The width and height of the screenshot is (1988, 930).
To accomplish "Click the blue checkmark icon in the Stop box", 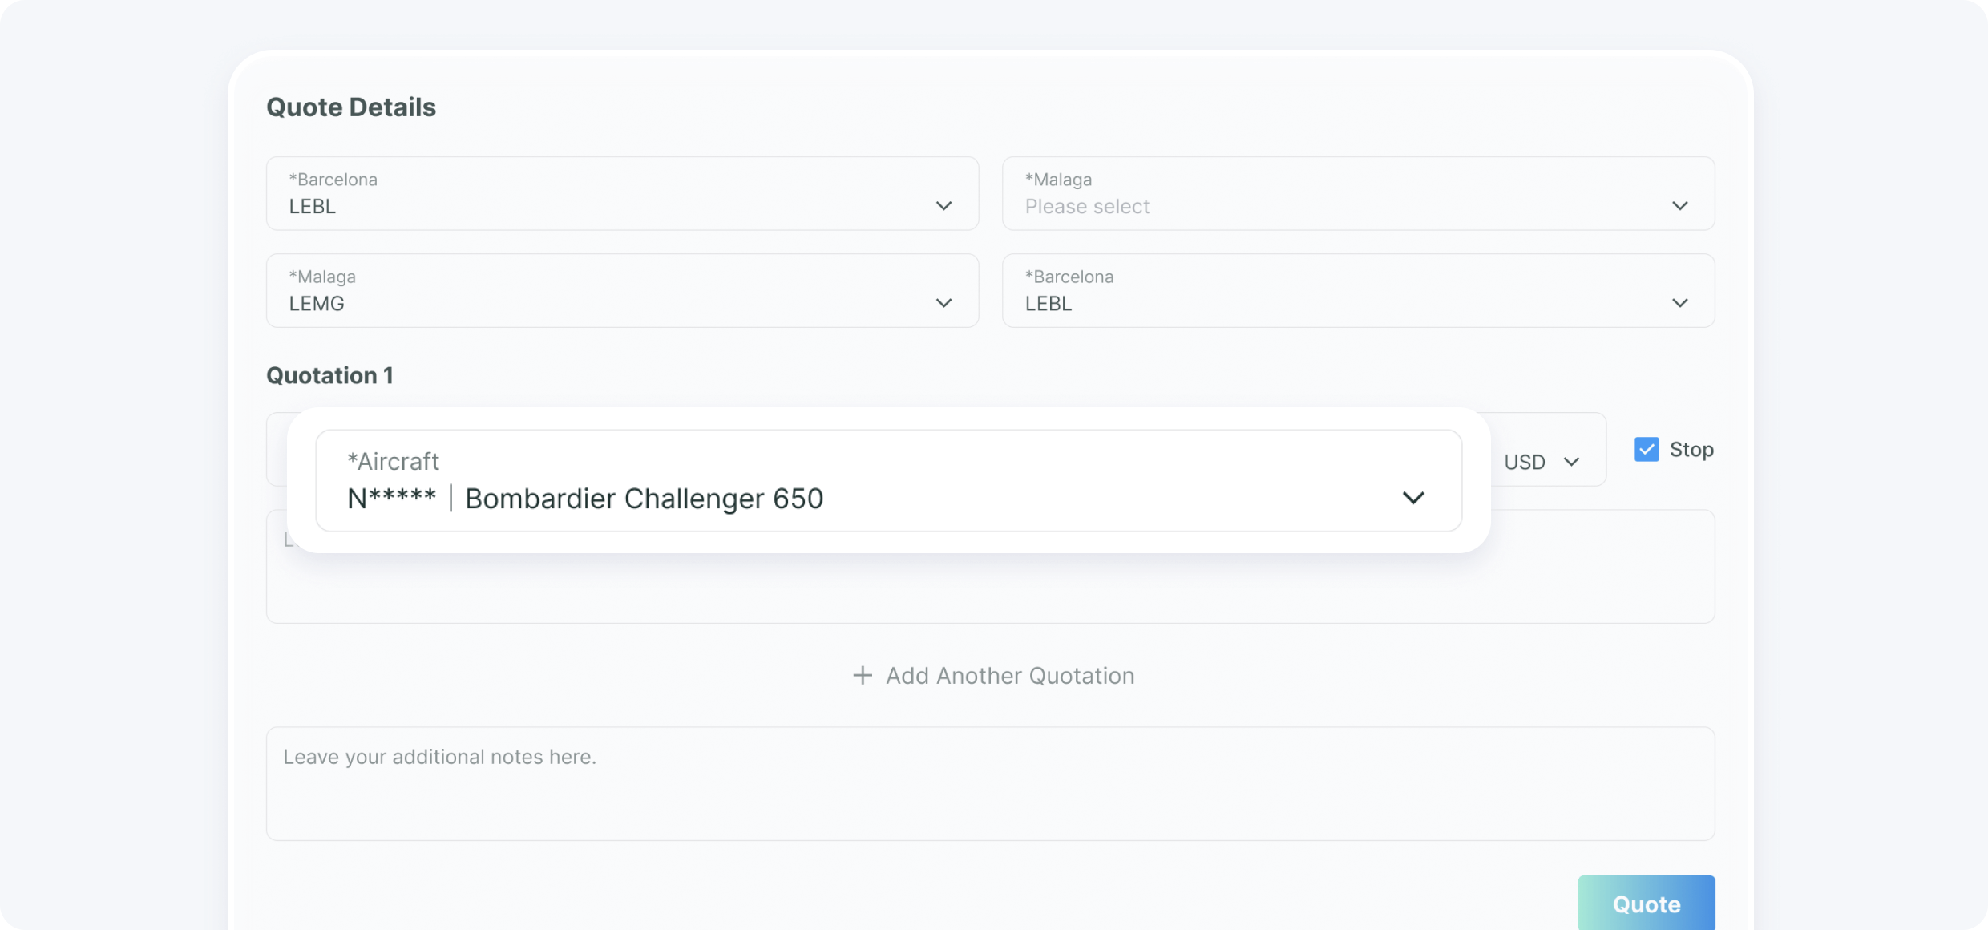I will click(x=1647, y=449).
